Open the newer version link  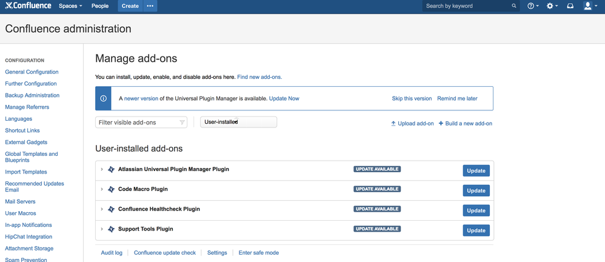coord(141,98)
